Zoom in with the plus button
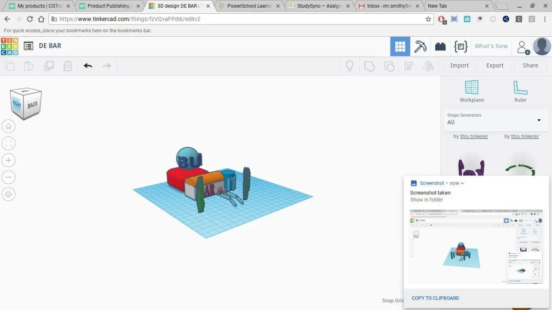Image resolution: width=552 pixels, height=310 pixels. pos(8,160)
